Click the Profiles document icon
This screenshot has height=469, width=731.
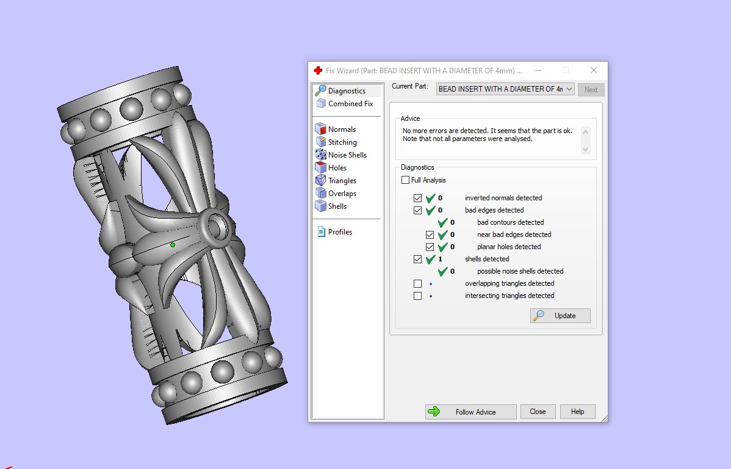(x=321, y=231)
